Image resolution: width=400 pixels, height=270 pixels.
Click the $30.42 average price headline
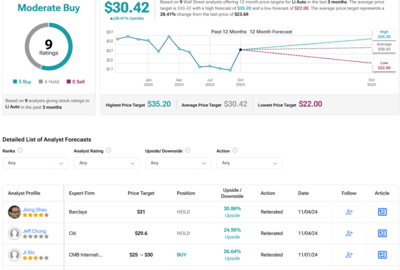click(127, 8)
